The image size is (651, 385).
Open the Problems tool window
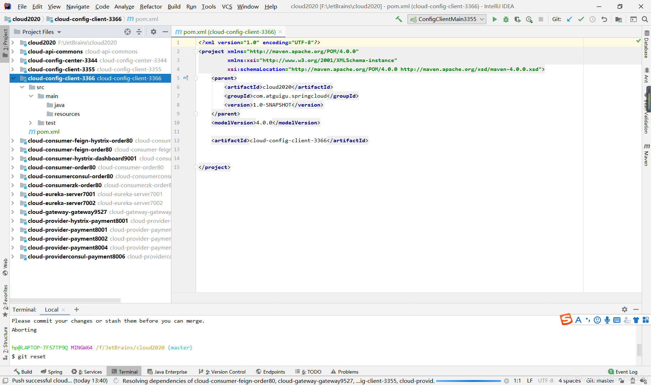[345, 371]
